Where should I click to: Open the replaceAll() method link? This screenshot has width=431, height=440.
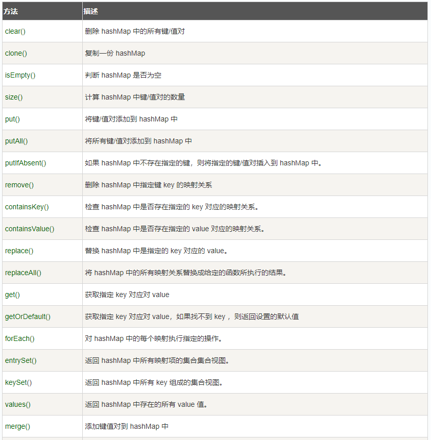[x=23, y=273]
